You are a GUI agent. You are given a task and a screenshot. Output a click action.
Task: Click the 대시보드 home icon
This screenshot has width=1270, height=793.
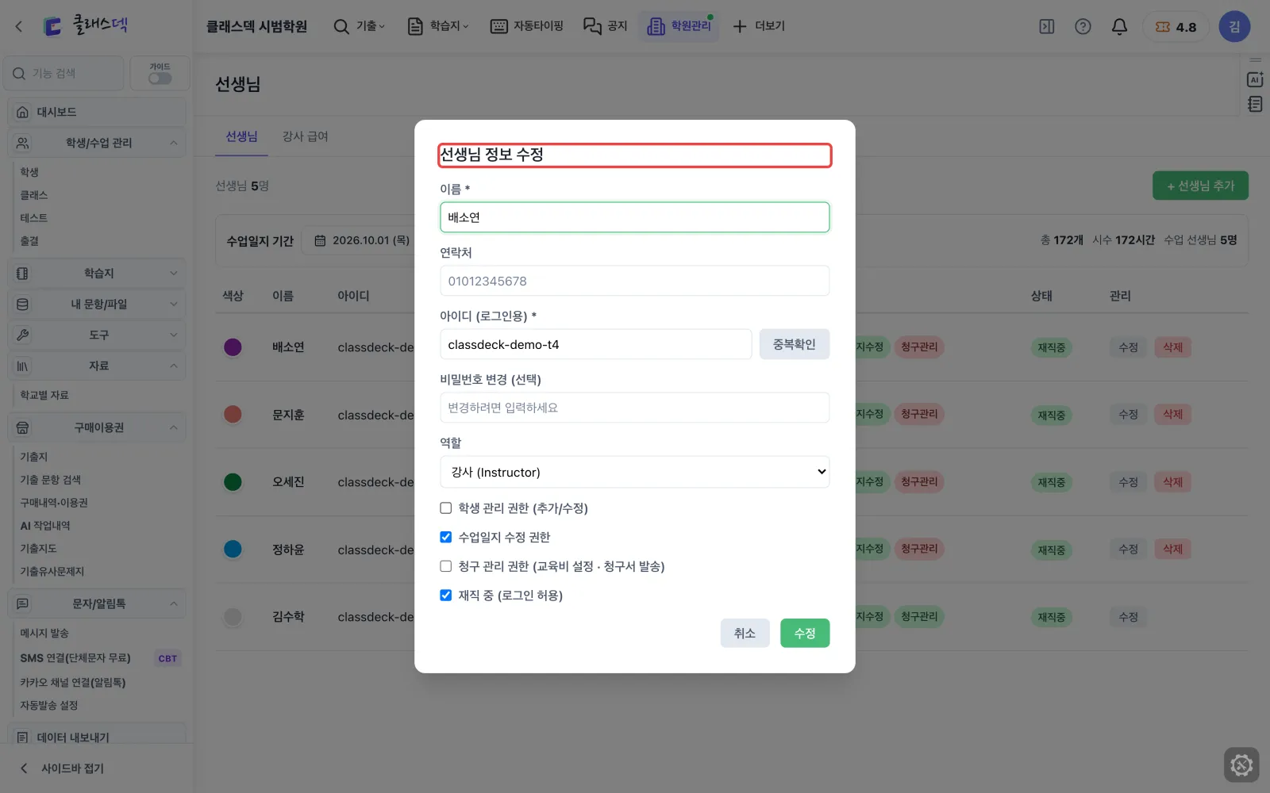(22, 112)
